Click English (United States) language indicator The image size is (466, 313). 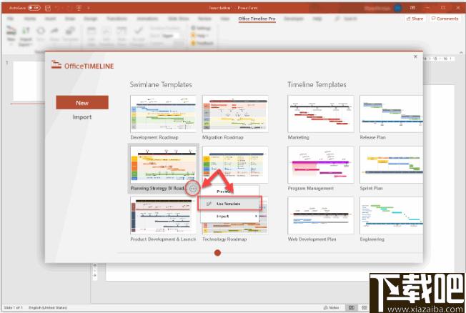pos(48,308)
